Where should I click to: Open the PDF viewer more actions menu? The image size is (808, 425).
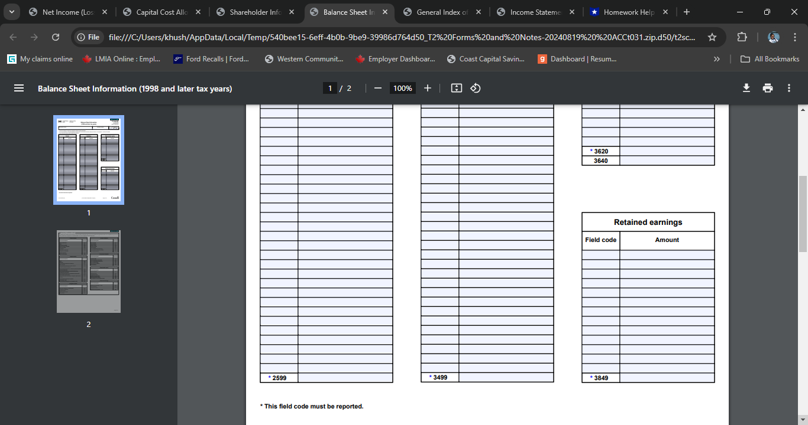coord(788,88)
